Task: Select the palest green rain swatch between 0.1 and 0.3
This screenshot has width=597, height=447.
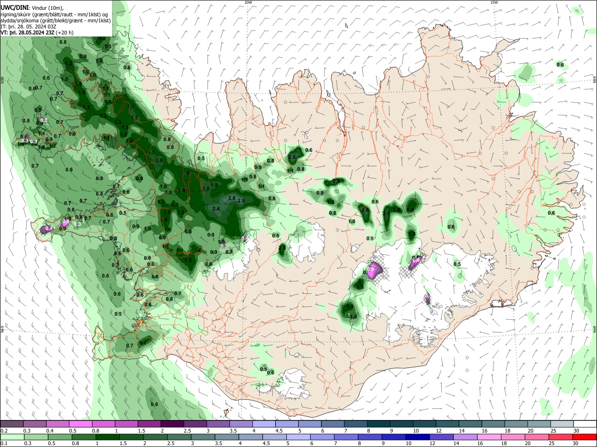Action: point(12,437)
